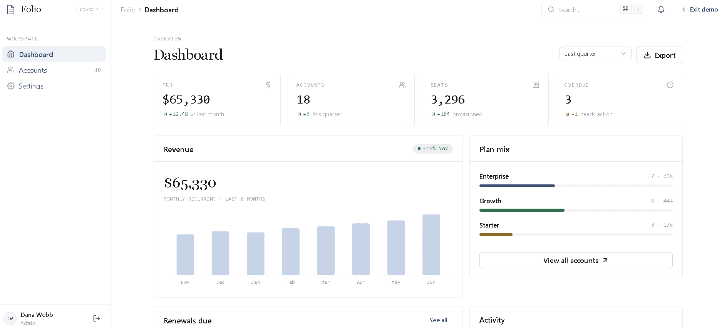
Task: Click the Settings gear icon in sidebar
Action: click(11, 86)
